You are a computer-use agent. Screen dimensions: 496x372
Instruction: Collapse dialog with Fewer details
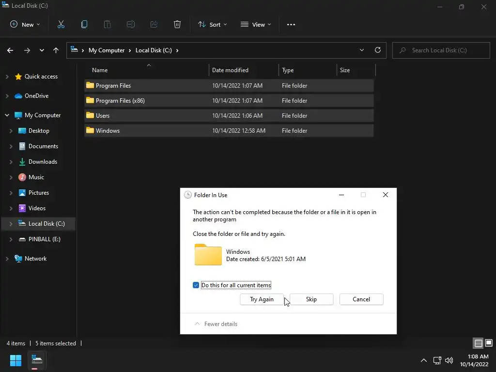point(216,324)
